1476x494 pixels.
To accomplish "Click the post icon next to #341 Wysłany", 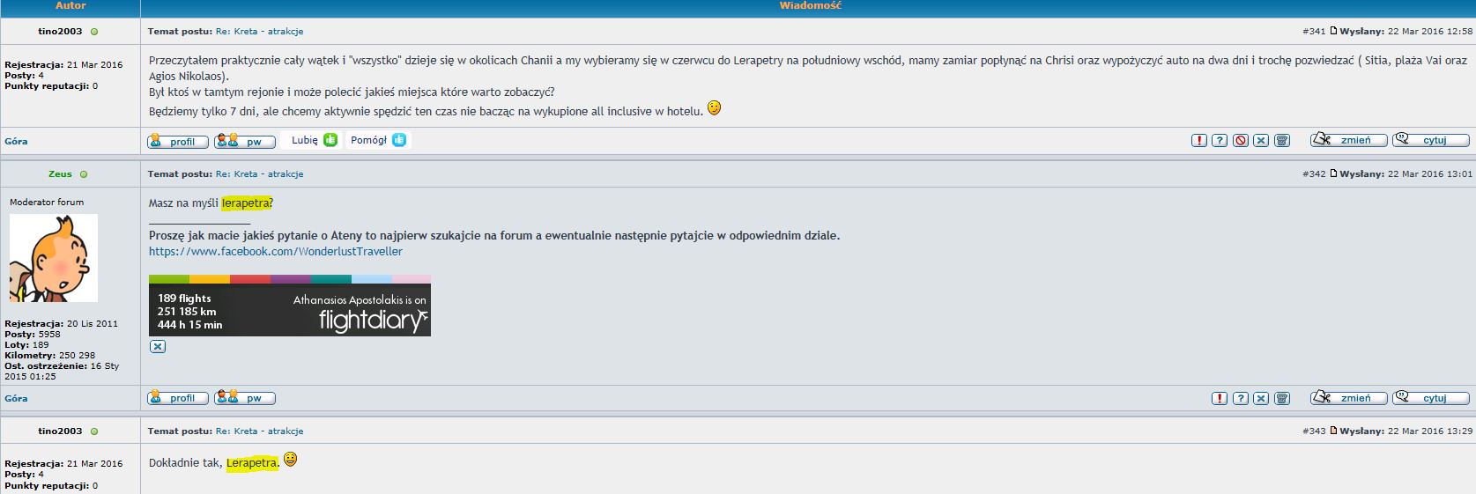I will click(1334, 31).
